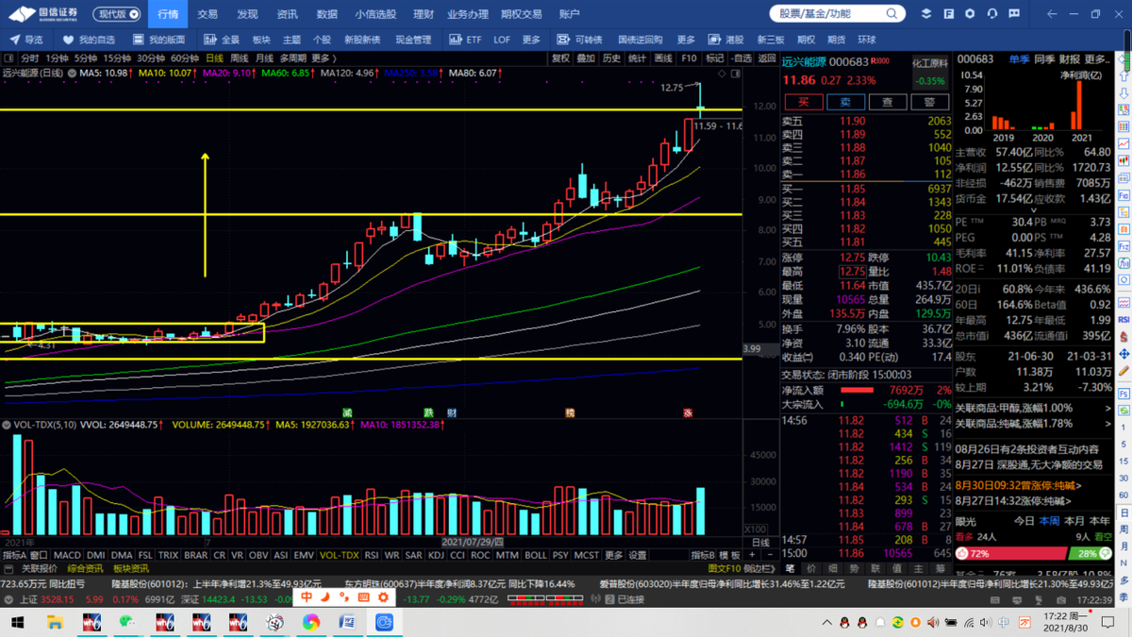Screen dimensions: 1132x637
Task: Click the 查 query button
Action: click(x=888, y=102)
